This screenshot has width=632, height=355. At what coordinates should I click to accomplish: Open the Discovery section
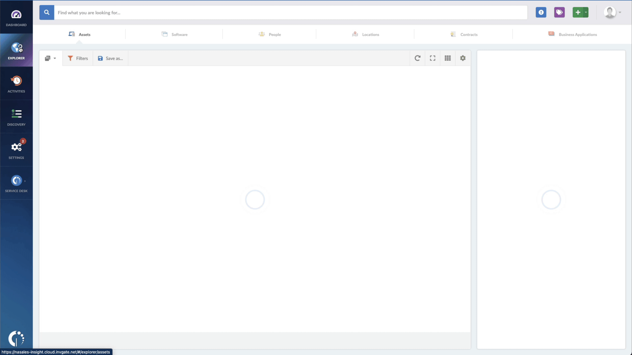click(16, 117)
